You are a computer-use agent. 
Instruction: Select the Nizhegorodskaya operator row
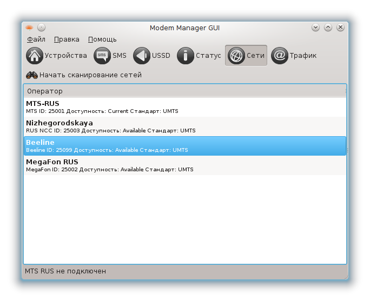(185, 126)
